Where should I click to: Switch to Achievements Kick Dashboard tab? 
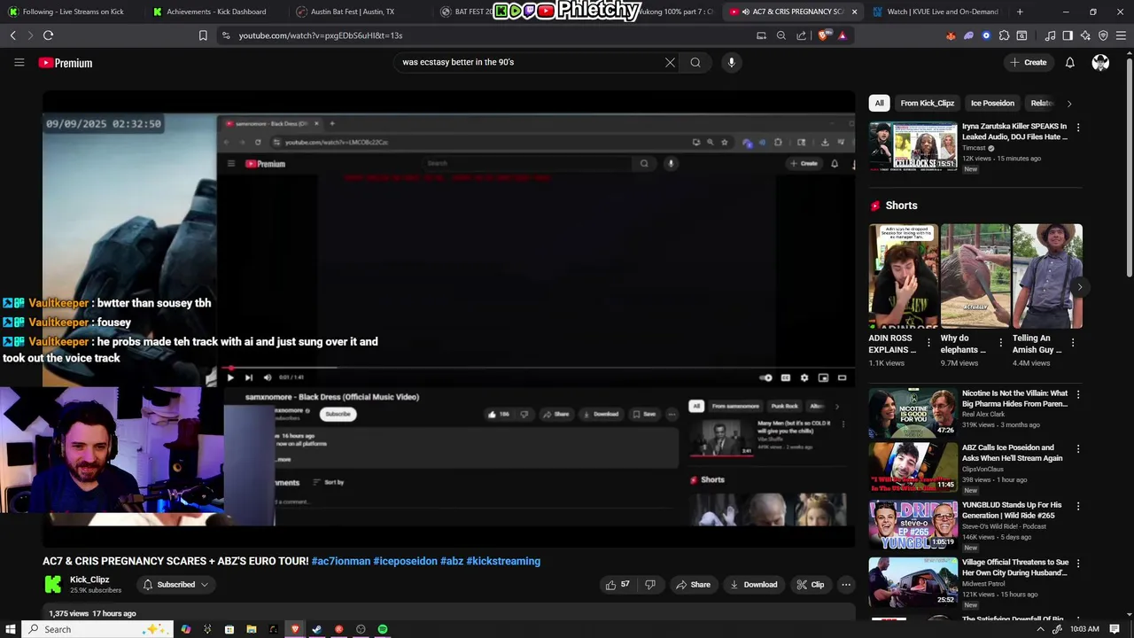[x=215, y=12]
